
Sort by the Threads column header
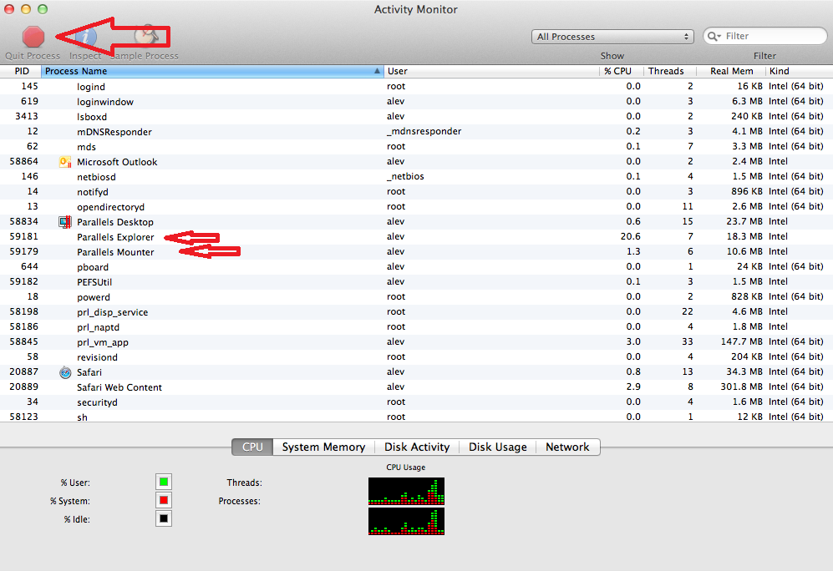[670, 71]
